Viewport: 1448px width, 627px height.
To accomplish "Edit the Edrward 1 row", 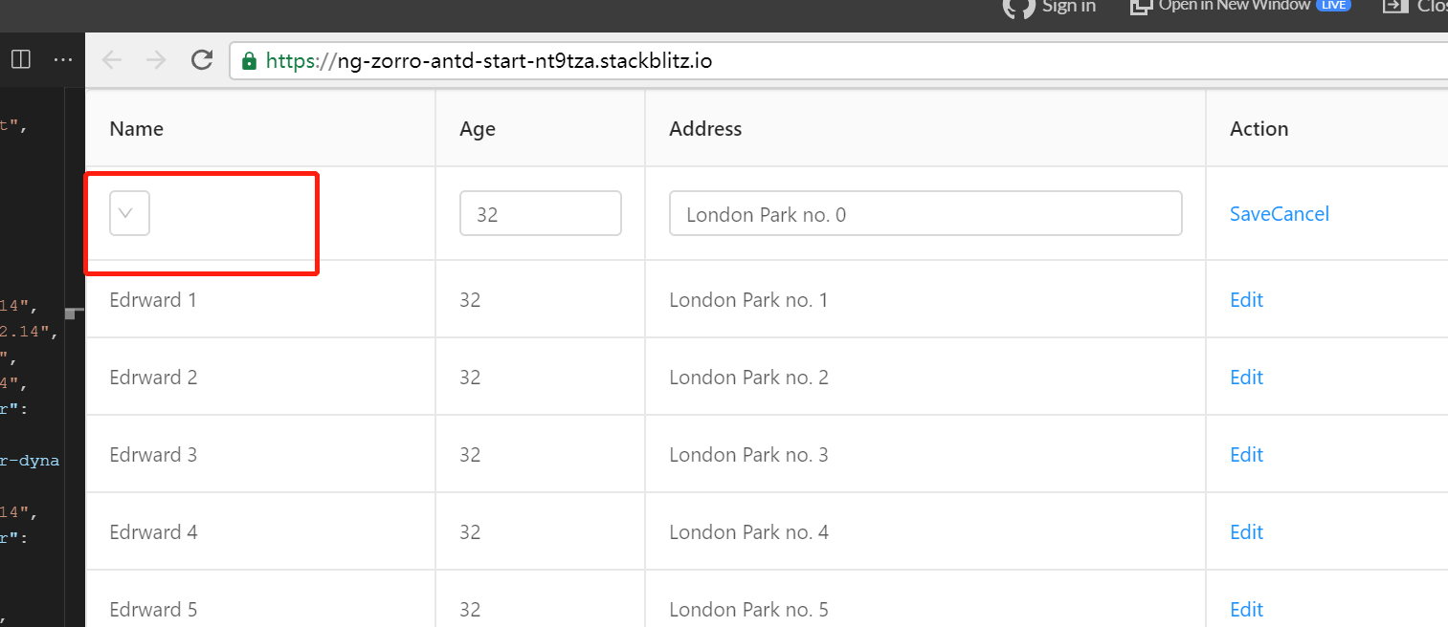I will click(1246, 300).
